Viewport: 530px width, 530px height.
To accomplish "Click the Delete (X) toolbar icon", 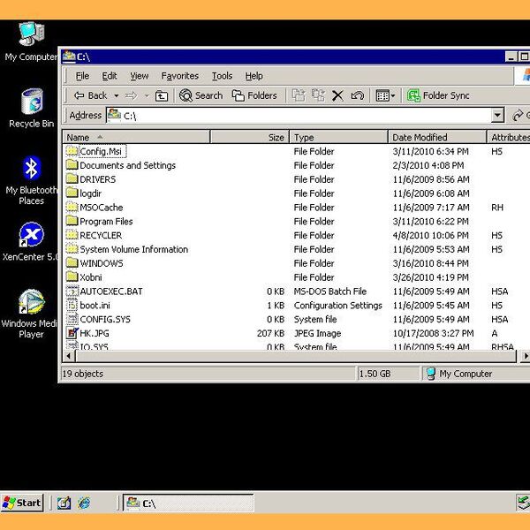I will pos(337,95).
